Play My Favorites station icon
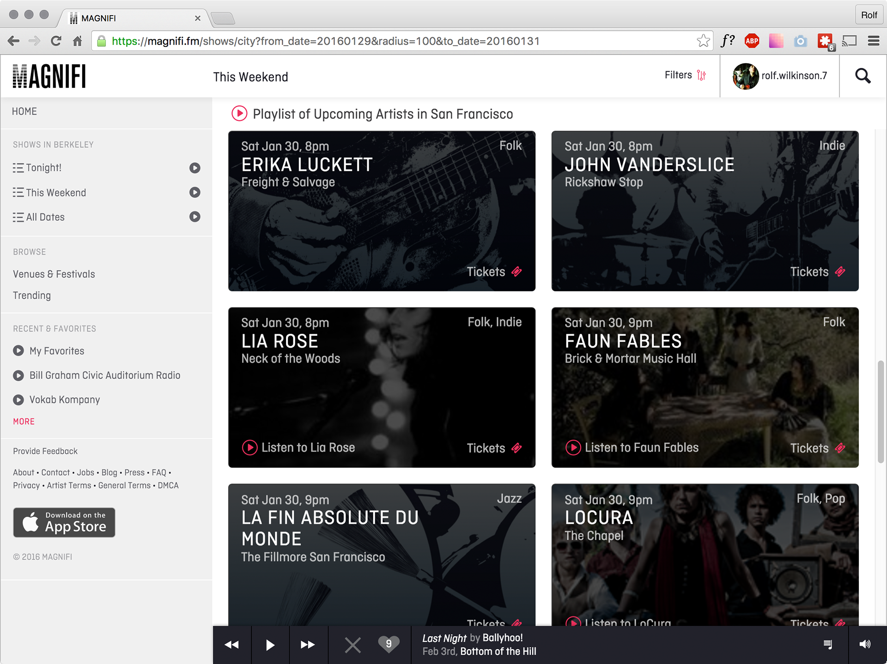The width and height of the screenshot is (887, 664). click(18, 351)
